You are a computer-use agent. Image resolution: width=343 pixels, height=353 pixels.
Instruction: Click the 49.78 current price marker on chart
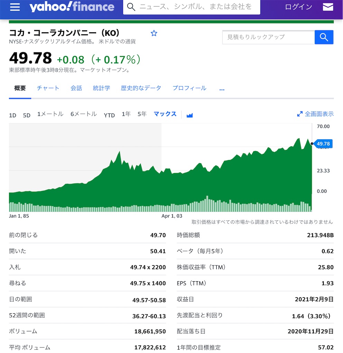pyautogui.click(x=323, y=144)
